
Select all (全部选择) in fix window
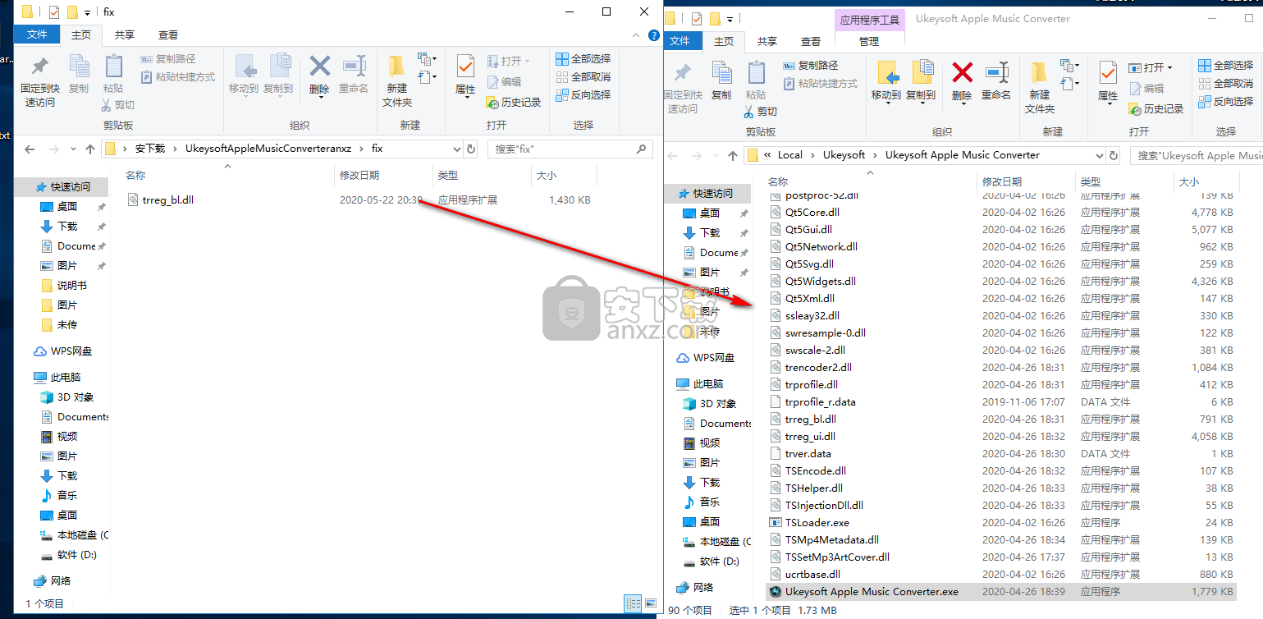tap(583, 58)
